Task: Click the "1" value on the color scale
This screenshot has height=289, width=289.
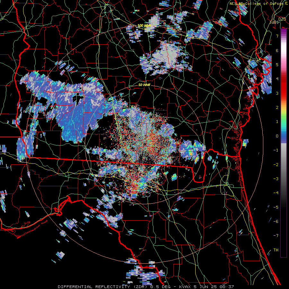Action: pos(277,122)
